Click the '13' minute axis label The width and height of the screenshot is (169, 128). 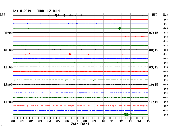[130, 121]
